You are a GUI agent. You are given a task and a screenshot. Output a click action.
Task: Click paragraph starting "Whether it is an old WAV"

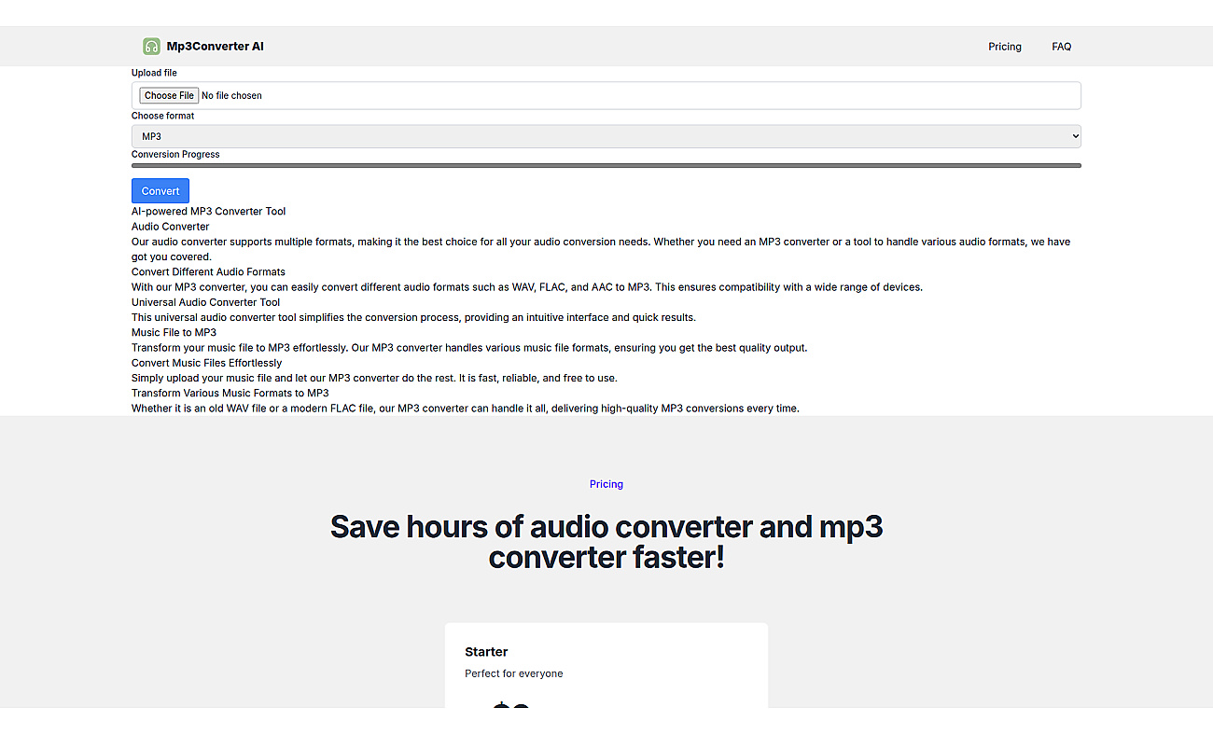466,409
